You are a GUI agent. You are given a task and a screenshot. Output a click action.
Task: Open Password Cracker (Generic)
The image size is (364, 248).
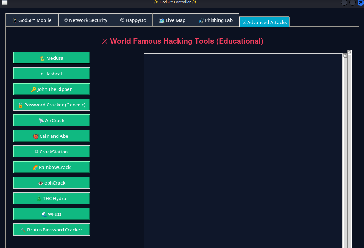pyautogui.click(x=51, y=105)
